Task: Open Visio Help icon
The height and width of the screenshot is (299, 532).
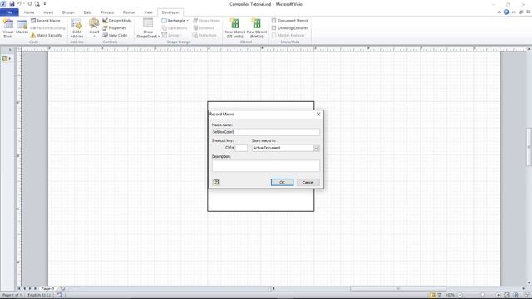Action: click(x=506, y=12)
